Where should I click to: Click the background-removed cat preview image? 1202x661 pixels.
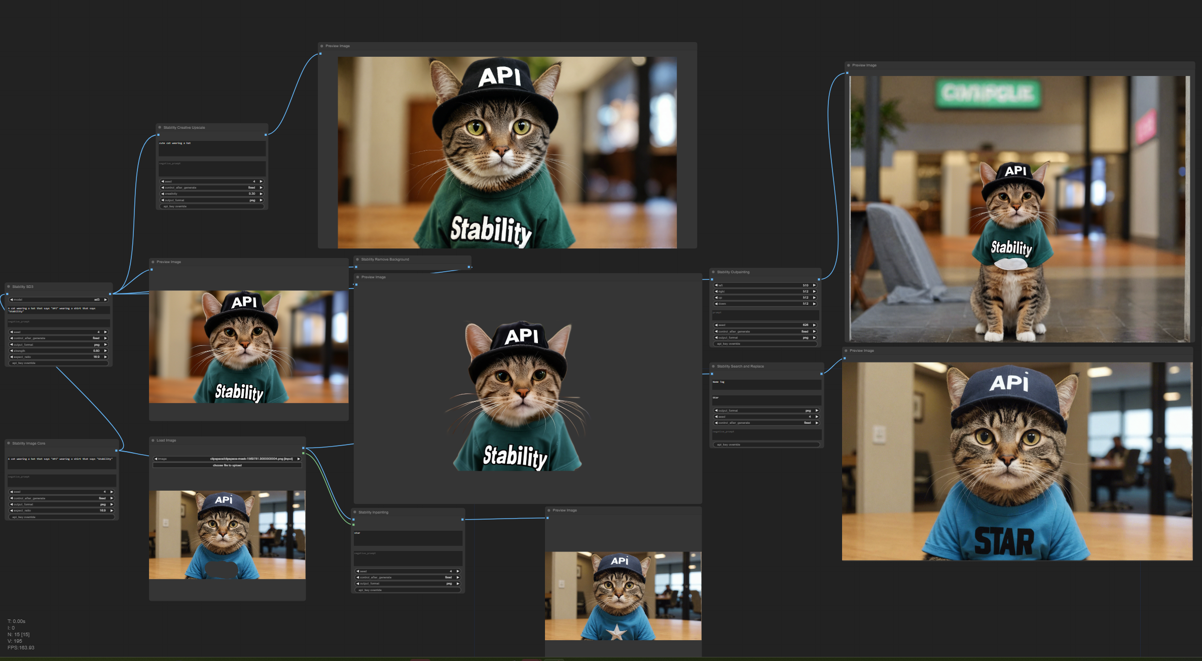[x=518, y=395]
